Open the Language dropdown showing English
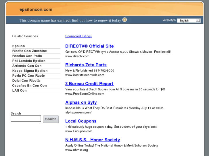This screenshot has width=209, height=156. [189, 21]
